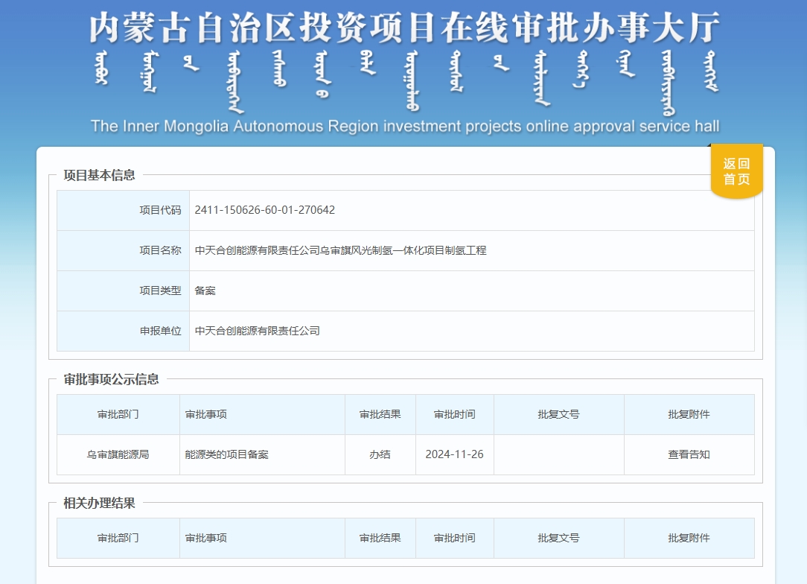Click project code 2411-150626-60-01-270642
Image resolution: width=807 pixels, height=584 pixels.
click(265, 210)
